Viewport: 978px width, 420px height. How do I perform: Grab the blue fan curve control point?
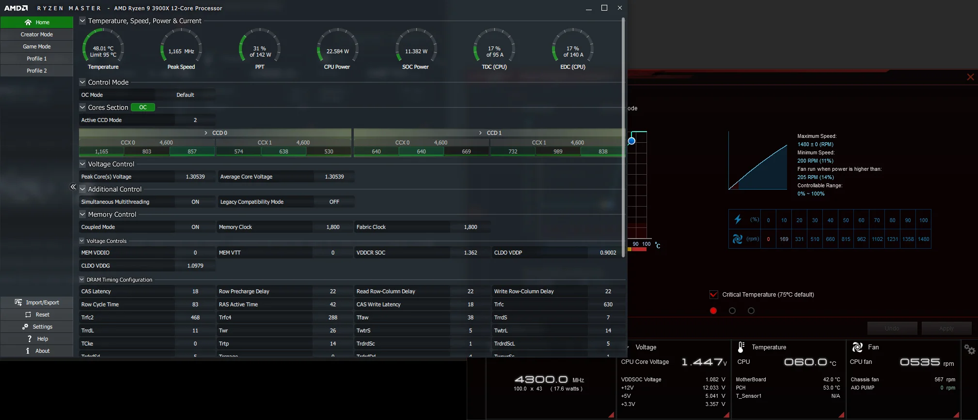[631, 141]
